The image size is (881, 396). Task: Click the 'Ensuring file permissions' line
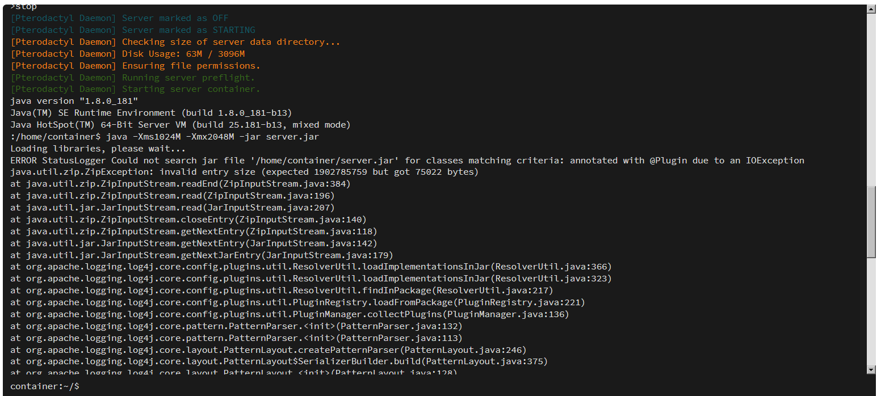coord(135,66)
